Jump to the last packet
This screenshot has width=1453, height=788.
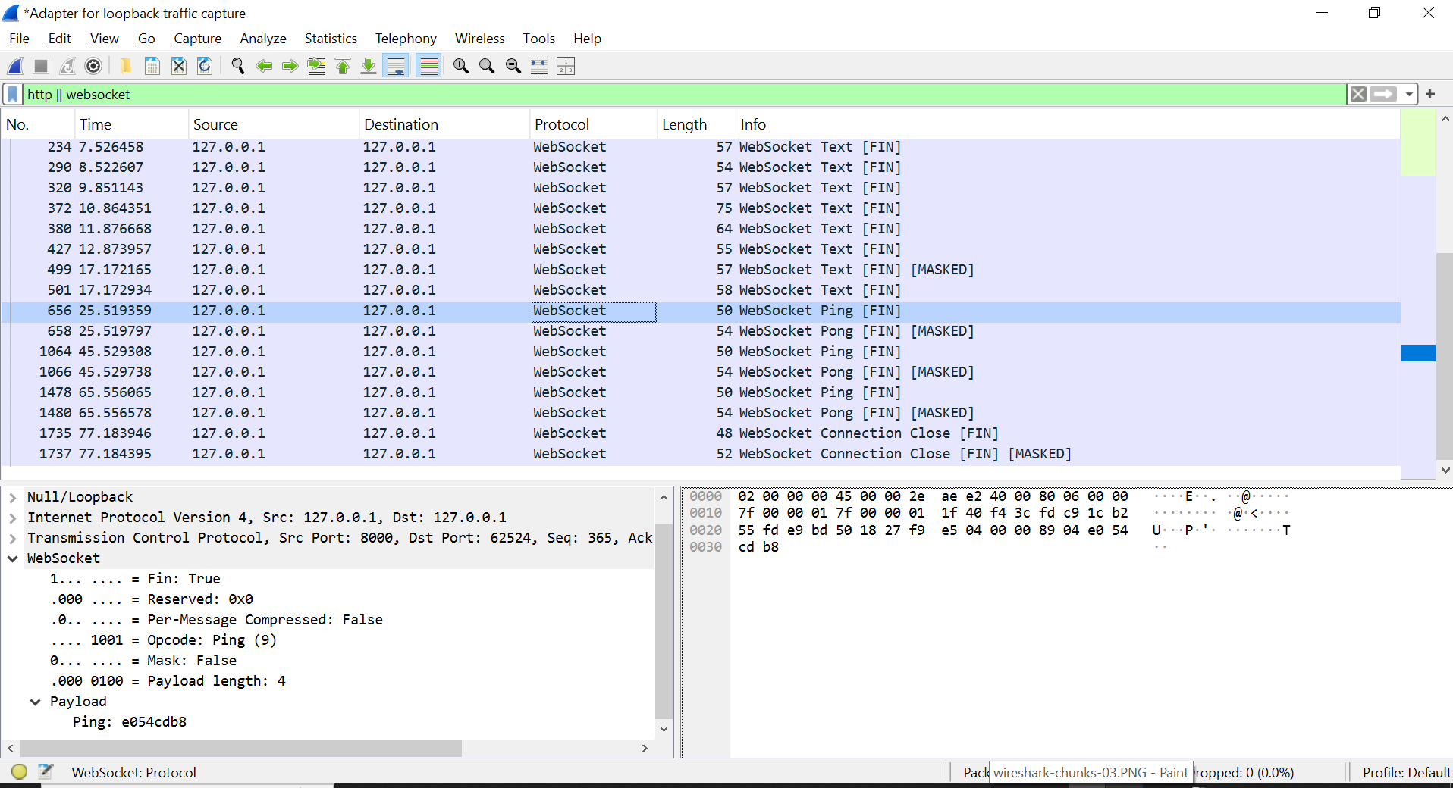(x=369, y=66)
